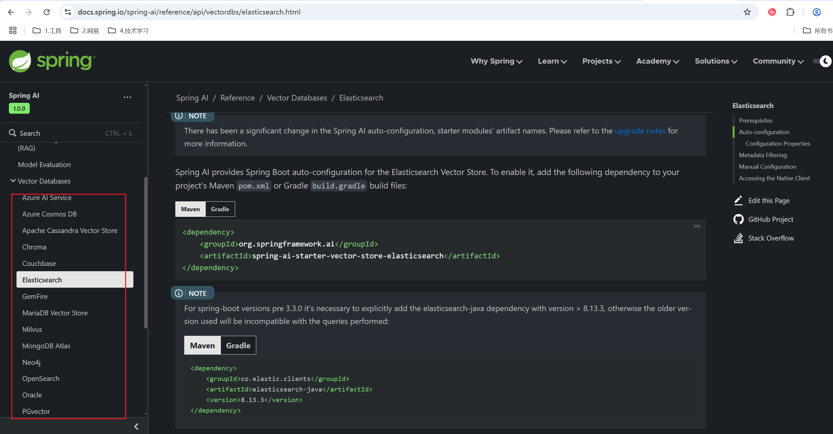
Task: Collapse sidebar with the left chevron arrow
Action: coord(136,427)
